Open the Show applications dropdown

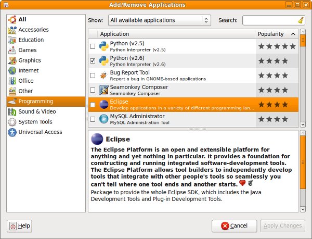tap(160, 20)
